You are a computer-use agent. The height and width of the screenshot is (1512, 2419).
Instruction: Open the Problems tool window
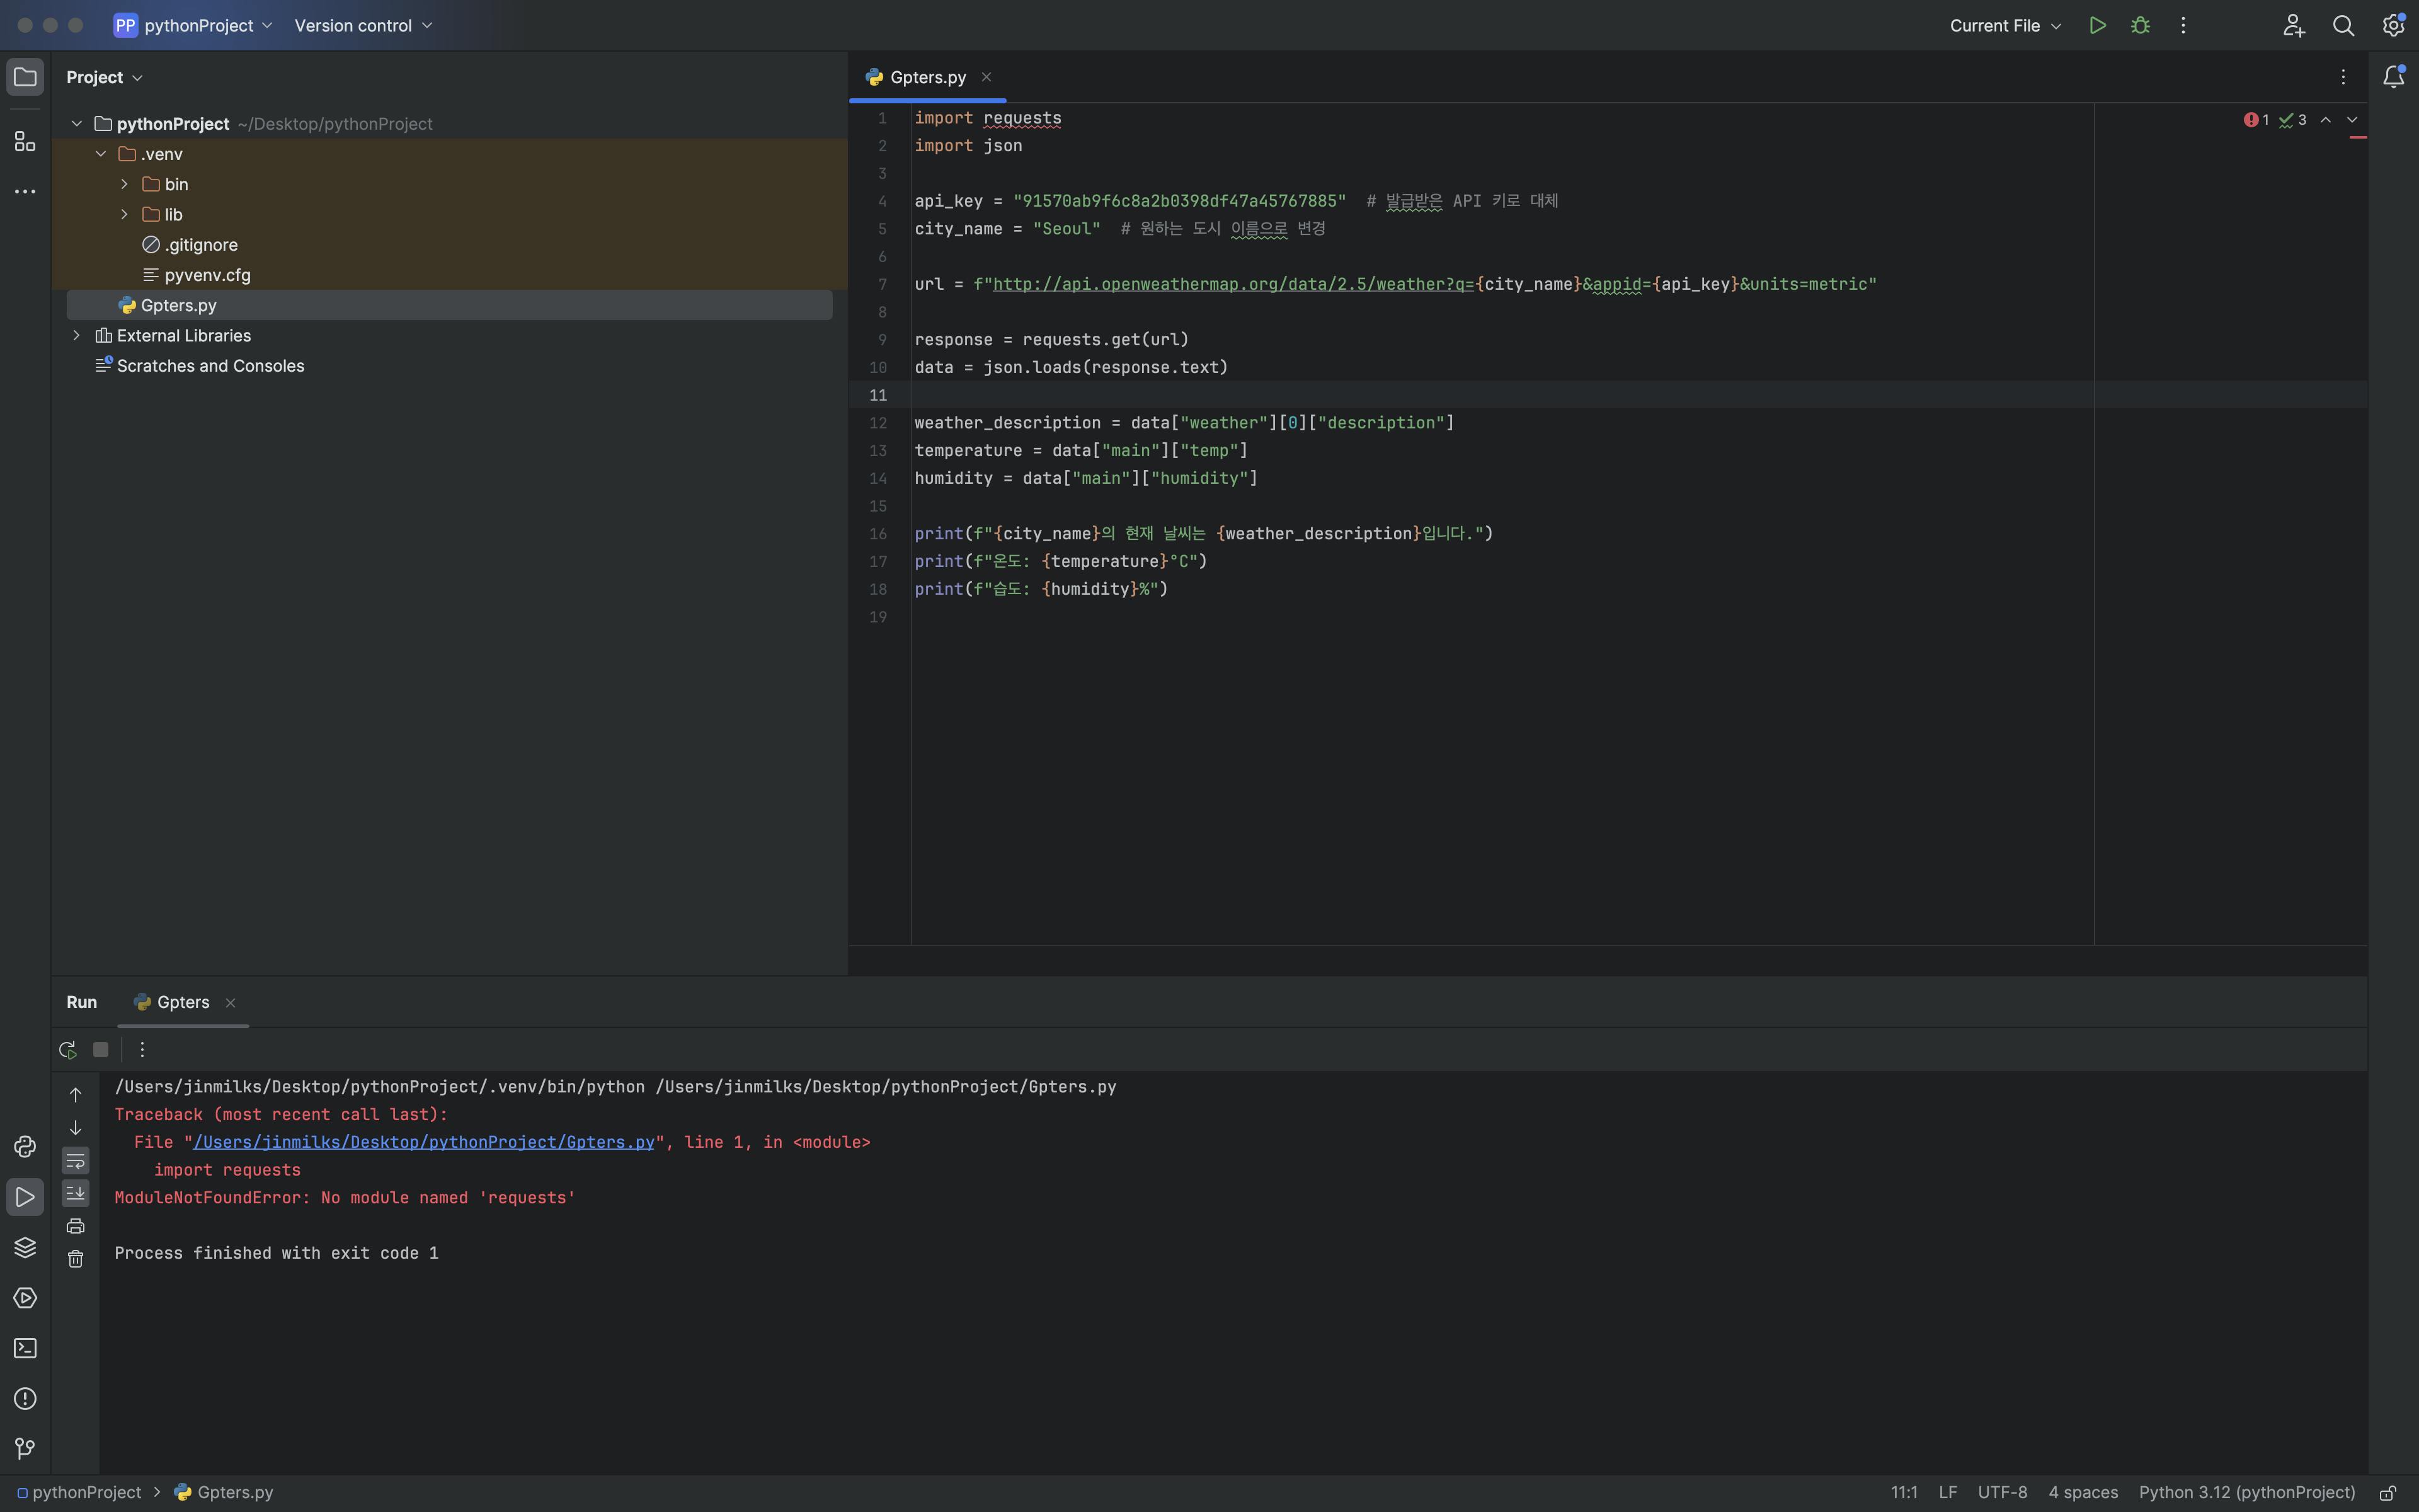click(25, 1399)
